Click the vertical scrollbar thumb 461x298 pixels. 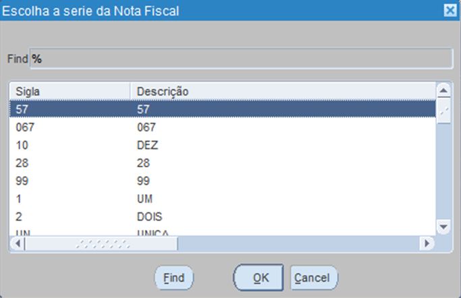(443, 111)
